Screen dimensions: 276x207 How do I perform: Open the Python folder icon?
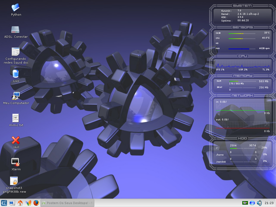(16, 8)
